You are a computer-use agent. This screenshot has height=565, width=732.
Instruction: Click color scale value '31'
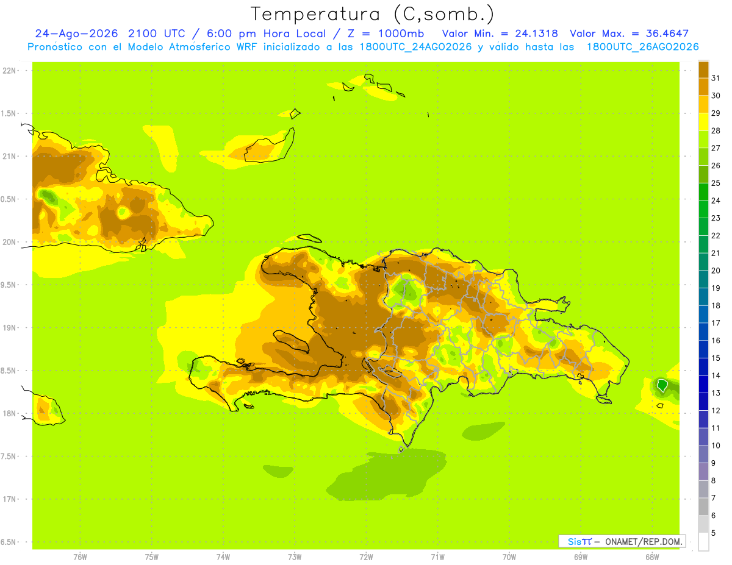[716, 78]
